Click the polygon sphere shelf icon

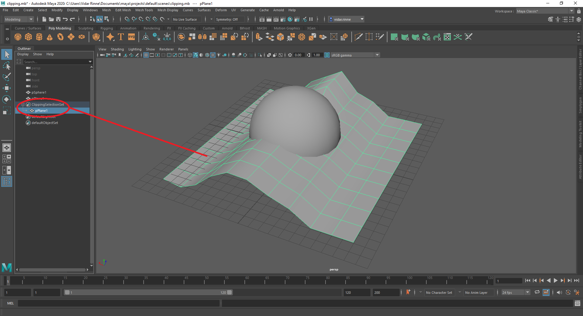pos(18,37)
